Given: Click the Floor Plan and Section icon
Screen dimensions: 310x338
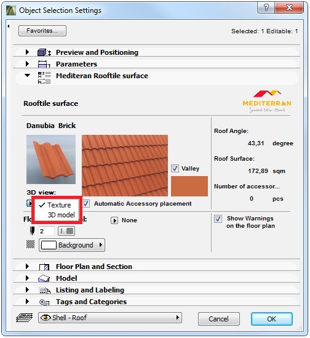Looking at the screenshot, I should pos(44,267).
